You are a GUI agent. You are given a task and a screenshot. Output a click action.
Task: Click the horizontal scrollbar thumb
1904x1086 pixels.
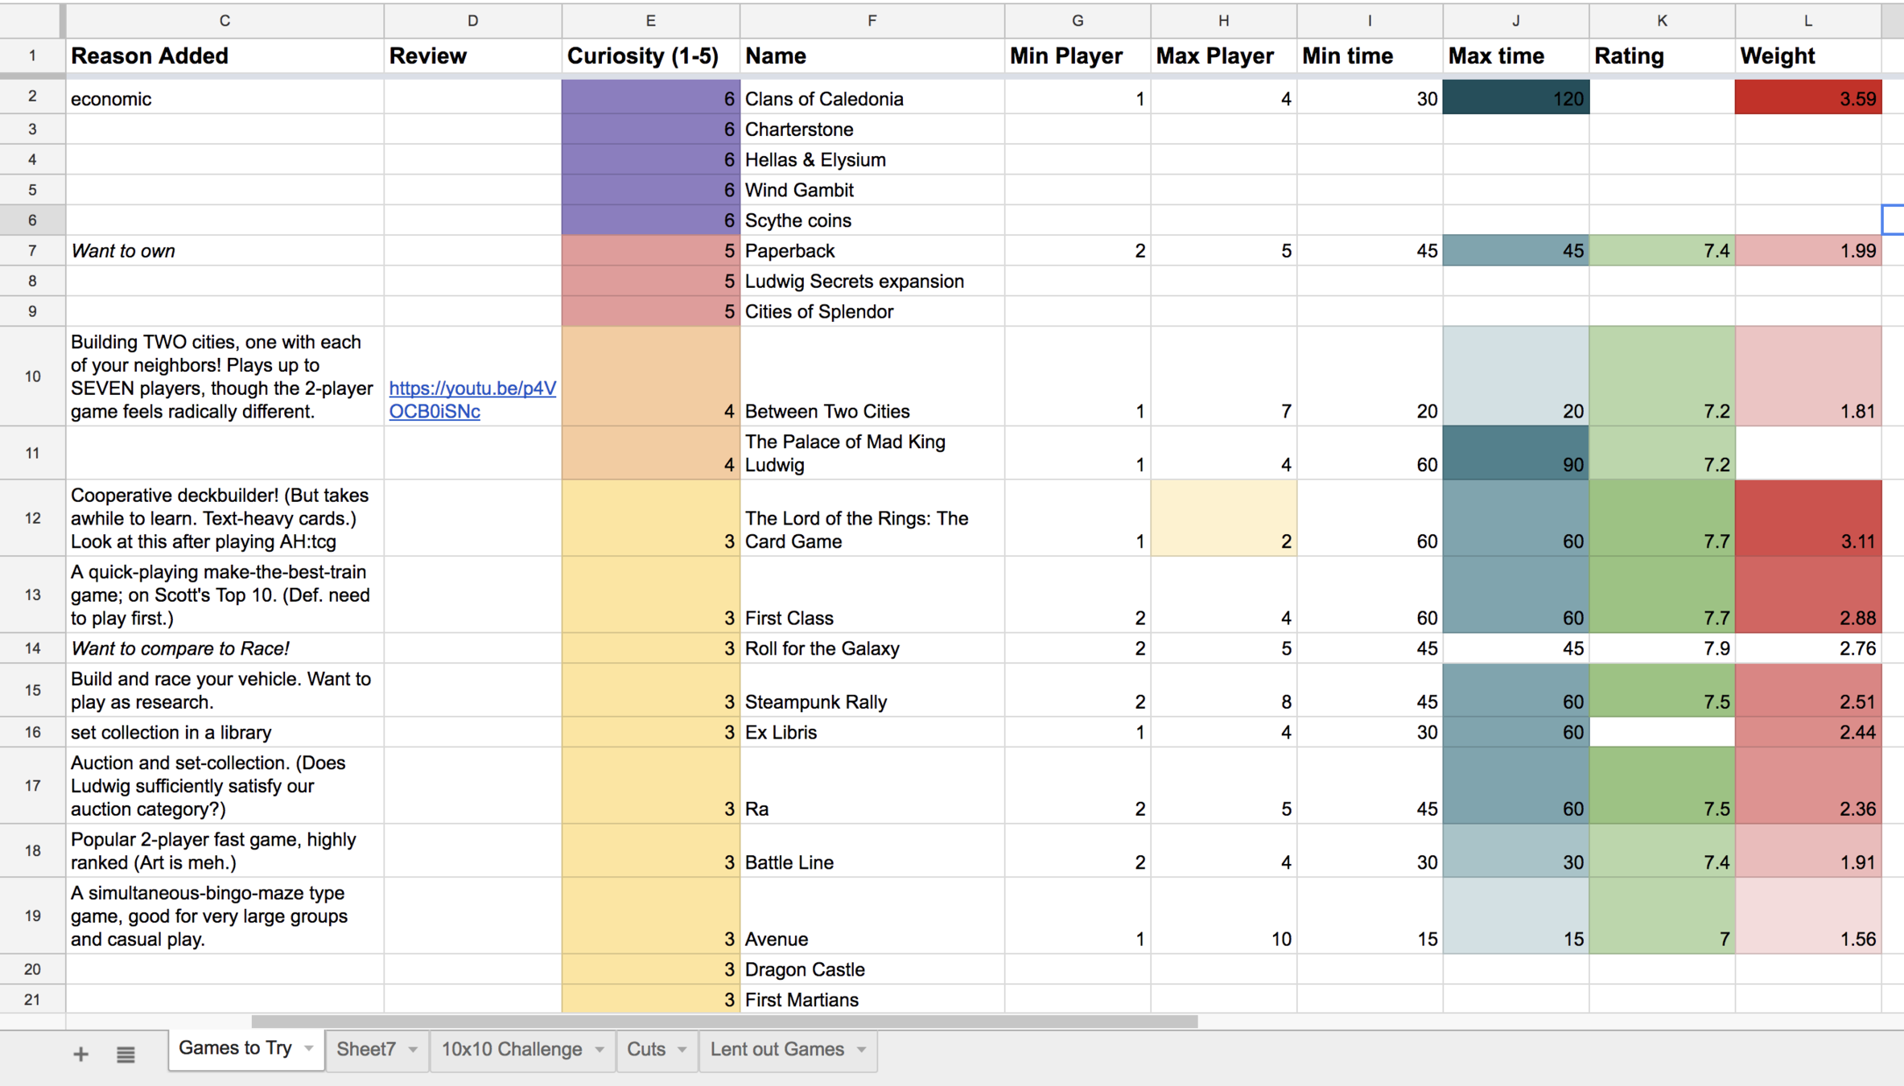[x=724, y=1022]
